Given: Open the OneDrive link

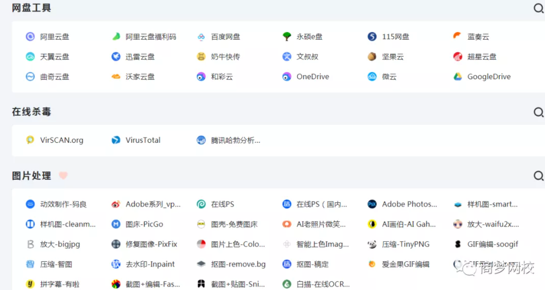Looking at the screenshot, I should coord(313,77).
